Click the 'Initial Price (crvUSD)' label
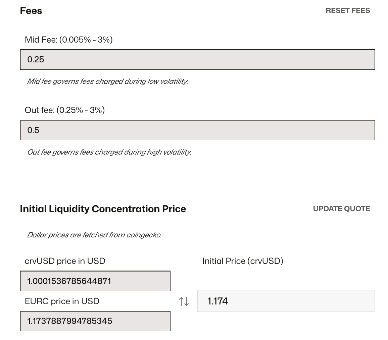 pos(243,261)
